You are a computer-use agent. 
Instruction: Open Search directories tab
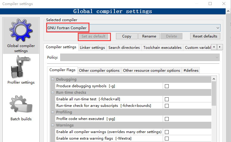tap(124, 48)
